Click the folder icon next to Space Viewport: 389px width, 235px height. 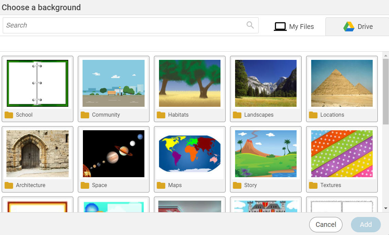click(85, 185)
